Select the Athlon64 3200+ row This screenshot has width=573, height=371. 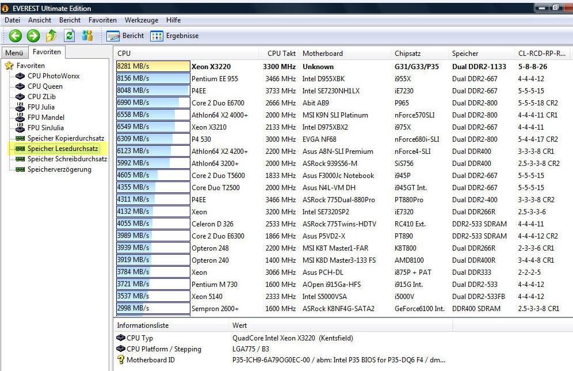pos(343,163)
